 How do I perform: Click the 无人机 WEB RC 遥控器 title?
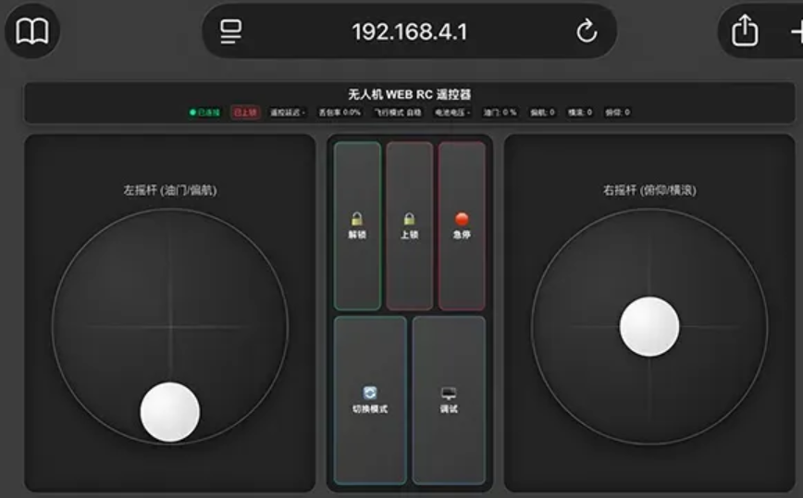point(409,94)
